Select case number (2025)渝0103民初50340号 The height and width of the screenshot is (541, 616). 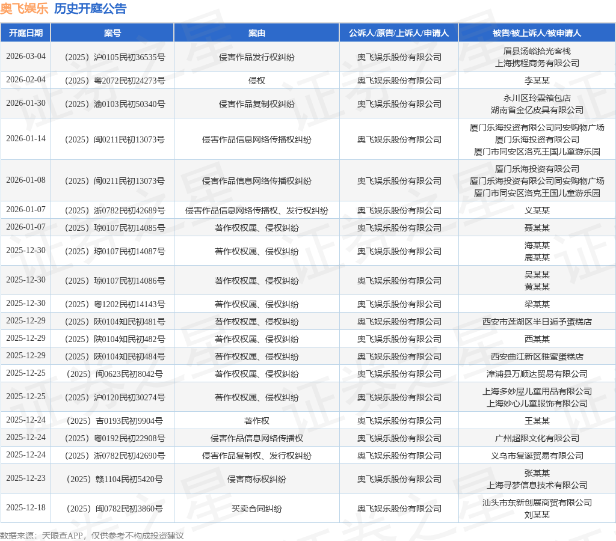(x=115, y=104)
